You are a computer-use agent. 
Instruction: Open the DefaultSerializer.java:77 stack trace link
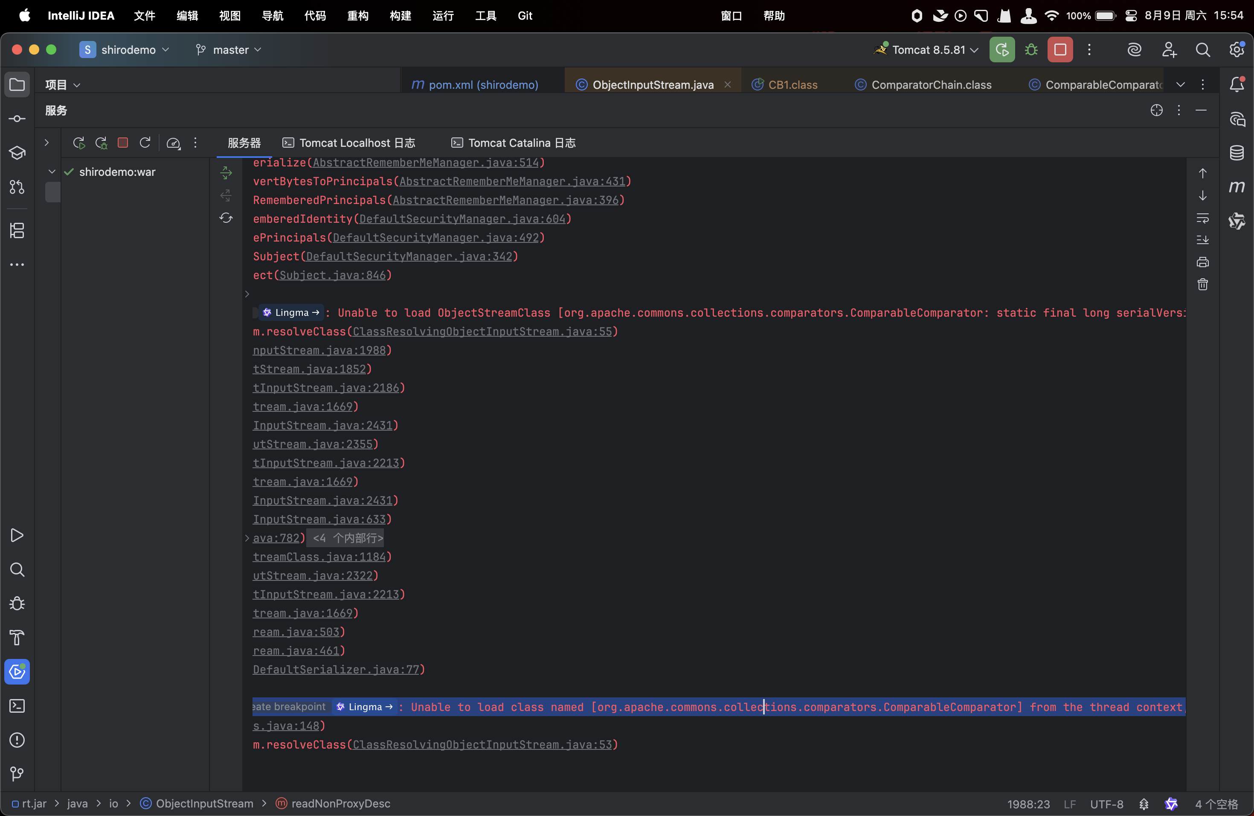point(336,670)
